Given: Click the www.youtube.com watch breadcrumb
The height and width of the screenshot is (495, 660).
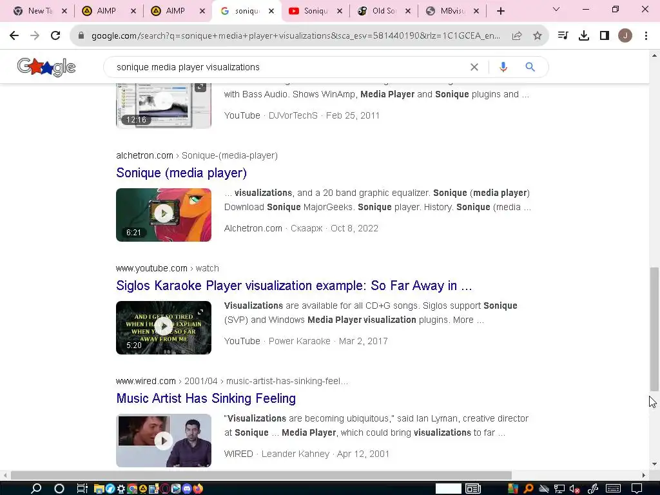Looking at the screenshot, I should point(168,268).
